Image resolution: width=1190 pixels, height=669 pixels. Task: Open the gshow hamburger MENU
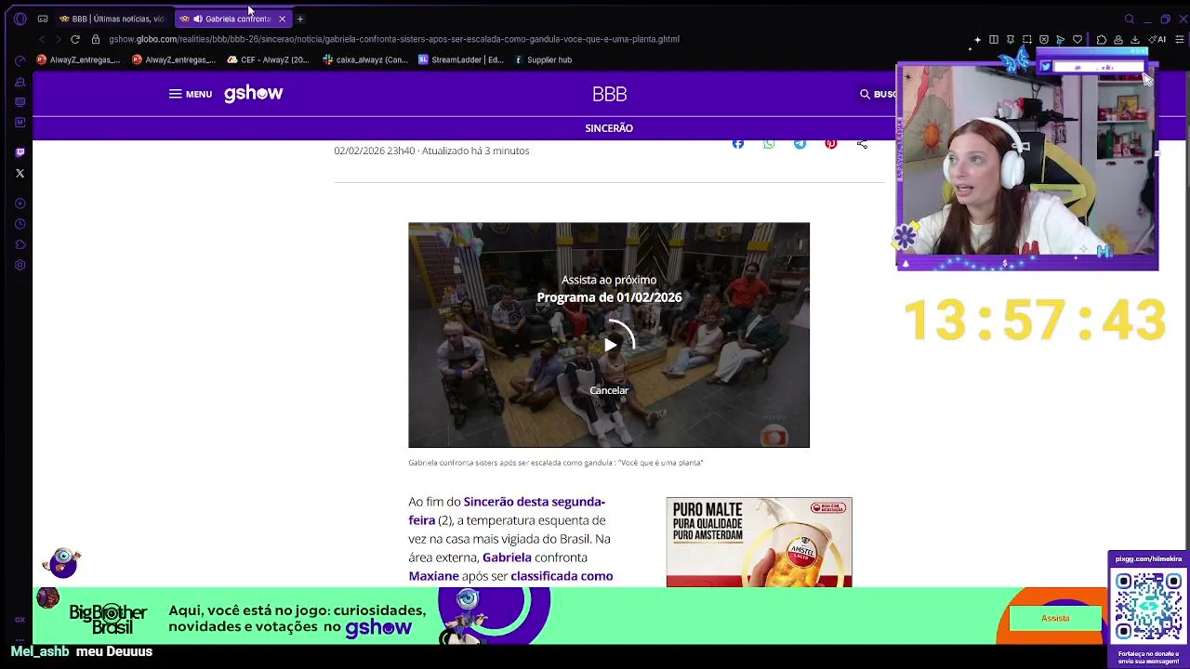(x=191, y=94)
